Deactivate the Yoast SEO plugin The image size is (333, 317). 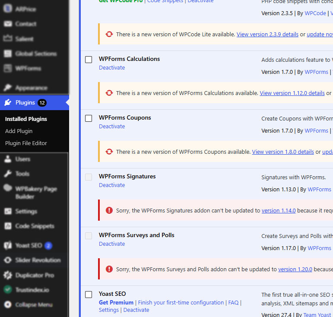click(136, 310)
